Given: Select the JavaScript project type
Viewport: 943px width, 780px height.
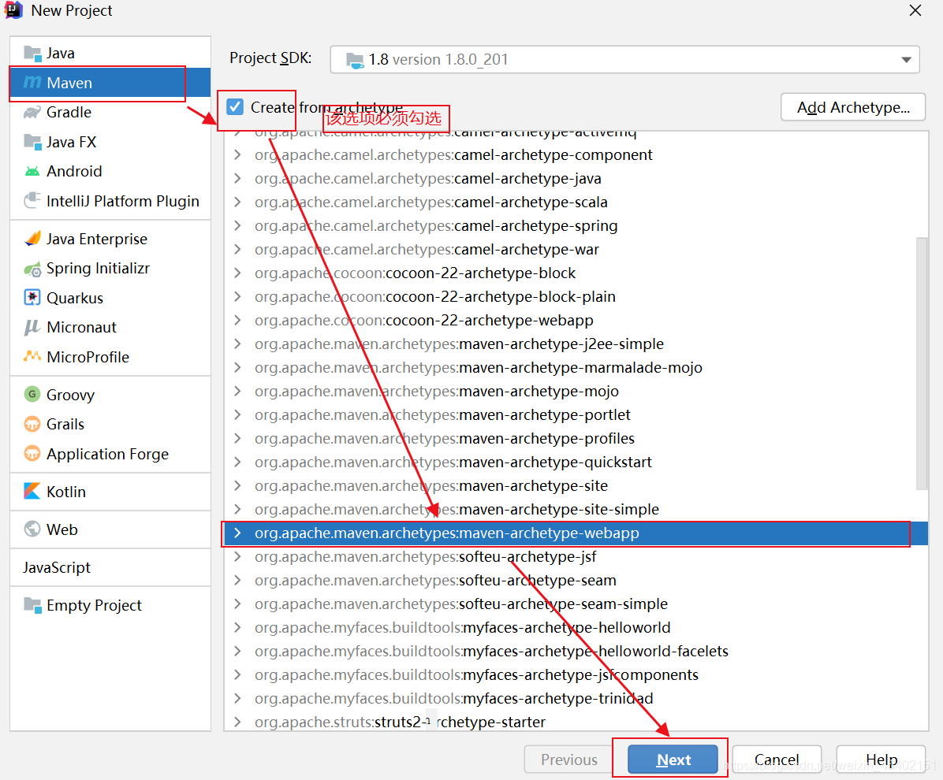Looking at the screenshot, I should pos(57,567).
